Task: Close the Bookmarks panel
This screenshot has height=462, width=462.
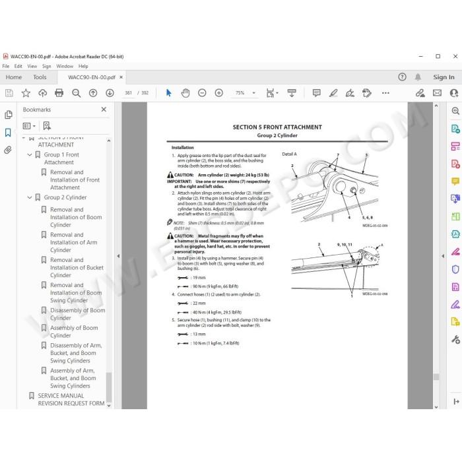Action: click(x=104, y=110)
